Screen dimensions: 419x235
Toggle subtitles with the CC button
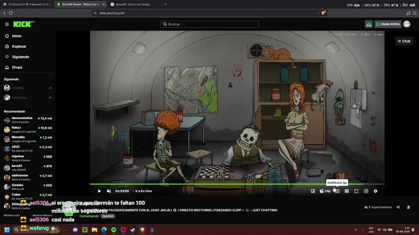click(x=337, y=191)
